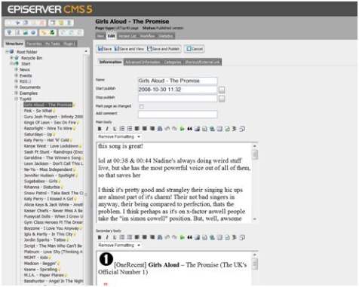Click the Save and View button

[129, 49]
